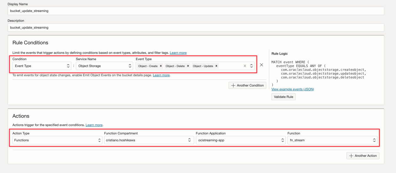396x173 pixels.
Task: Open View example events (JSON) link
Action: (293, 89)
